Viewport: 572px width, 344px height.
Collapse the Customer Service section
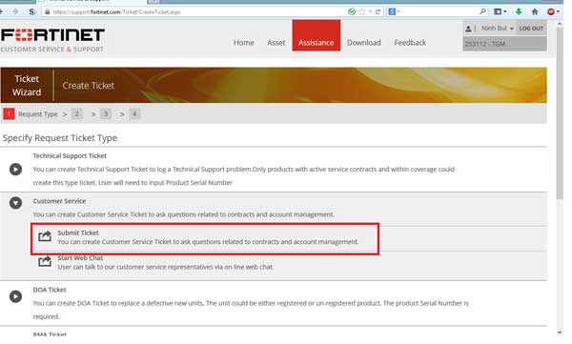(x=15, y=202)
